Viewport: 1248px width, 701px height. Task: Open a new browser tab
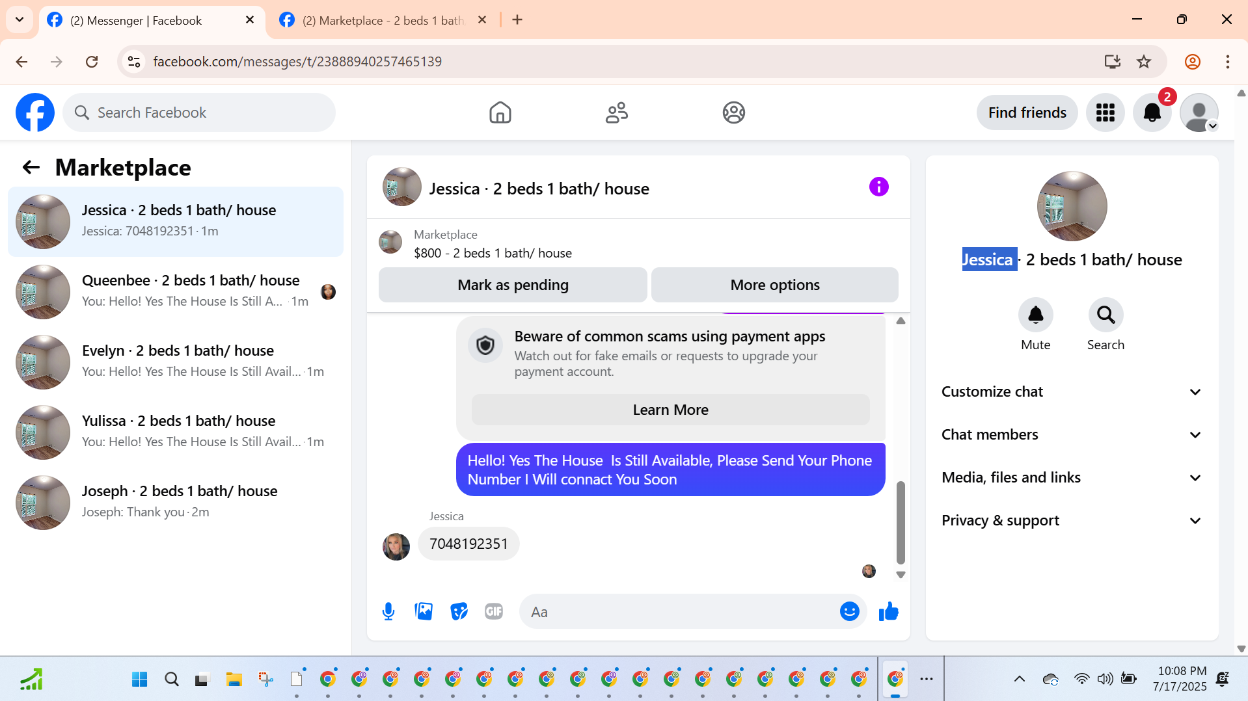pyautogui.click(x=517, y=20)
